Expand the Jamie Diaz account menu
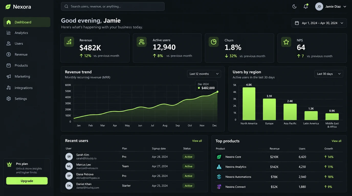352x196 pixels. (x=345, y=7)
